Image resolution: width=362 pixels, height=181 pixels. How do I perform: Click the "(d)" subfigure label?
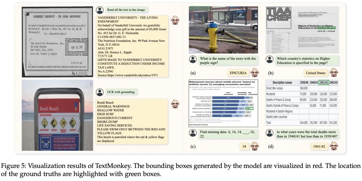270,146
